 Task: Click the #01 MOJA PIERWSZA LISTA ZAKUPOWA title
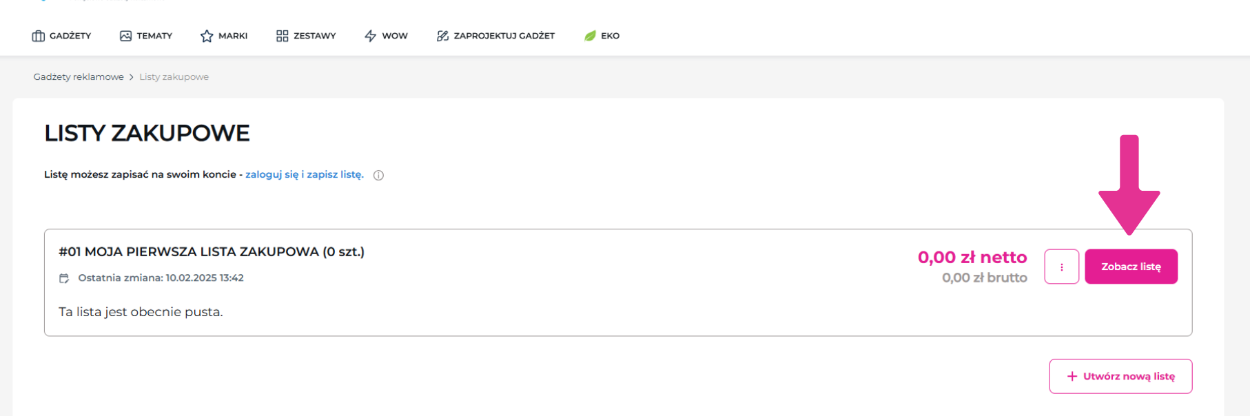click(212, 252)
